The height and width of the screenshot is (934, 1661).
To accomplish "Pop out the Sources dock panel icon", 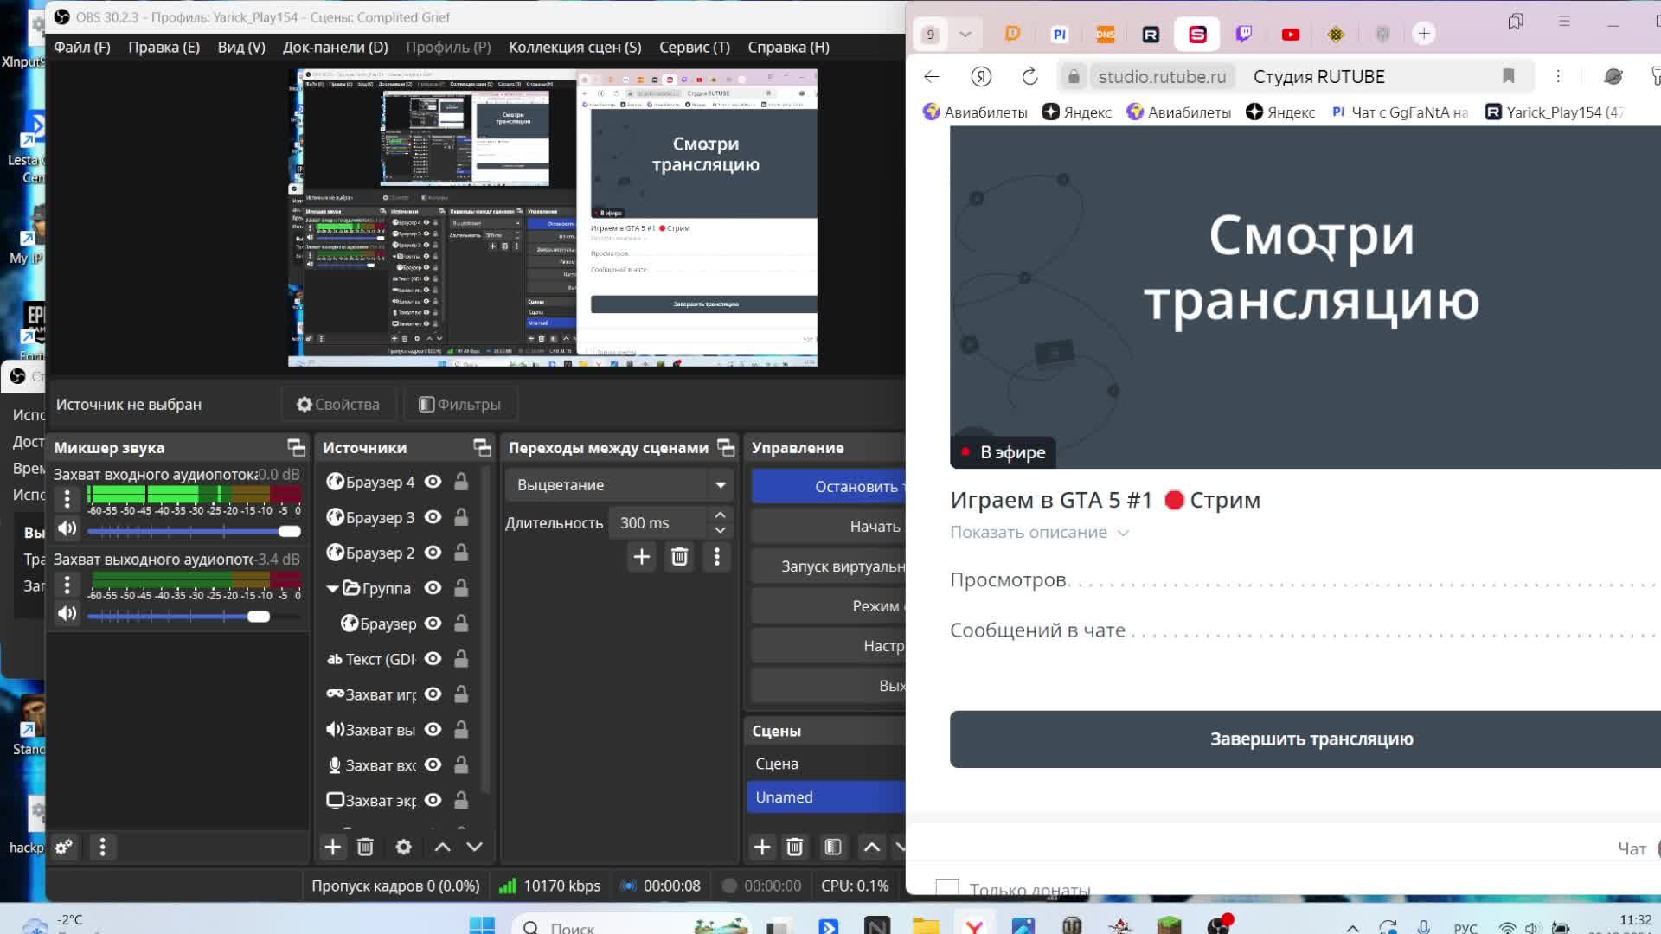I will coord(482,447).
